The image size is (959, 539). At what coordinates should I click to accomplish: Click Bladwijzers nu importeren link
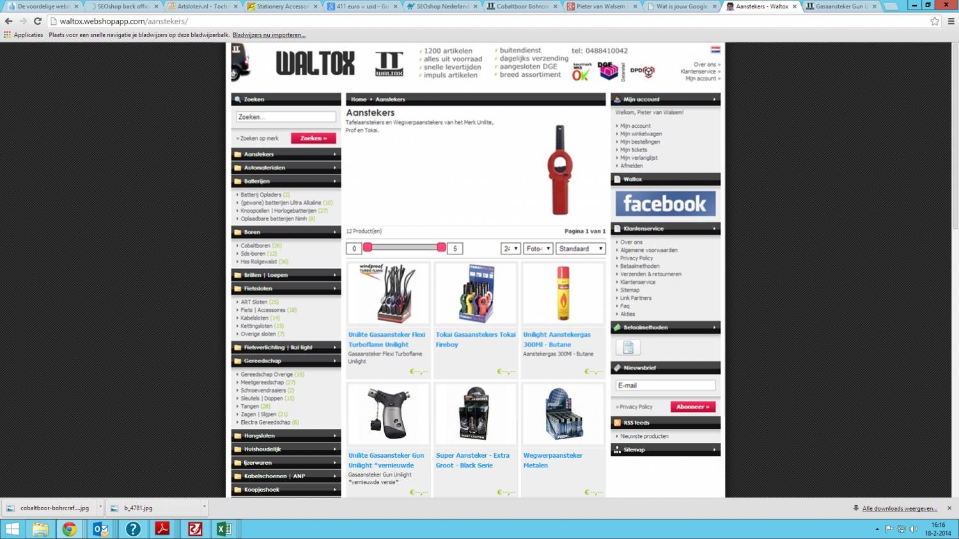269,35
